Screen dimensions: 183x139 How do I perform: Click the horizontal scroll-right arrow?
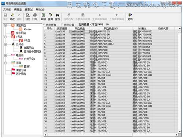tap(177, 135)
